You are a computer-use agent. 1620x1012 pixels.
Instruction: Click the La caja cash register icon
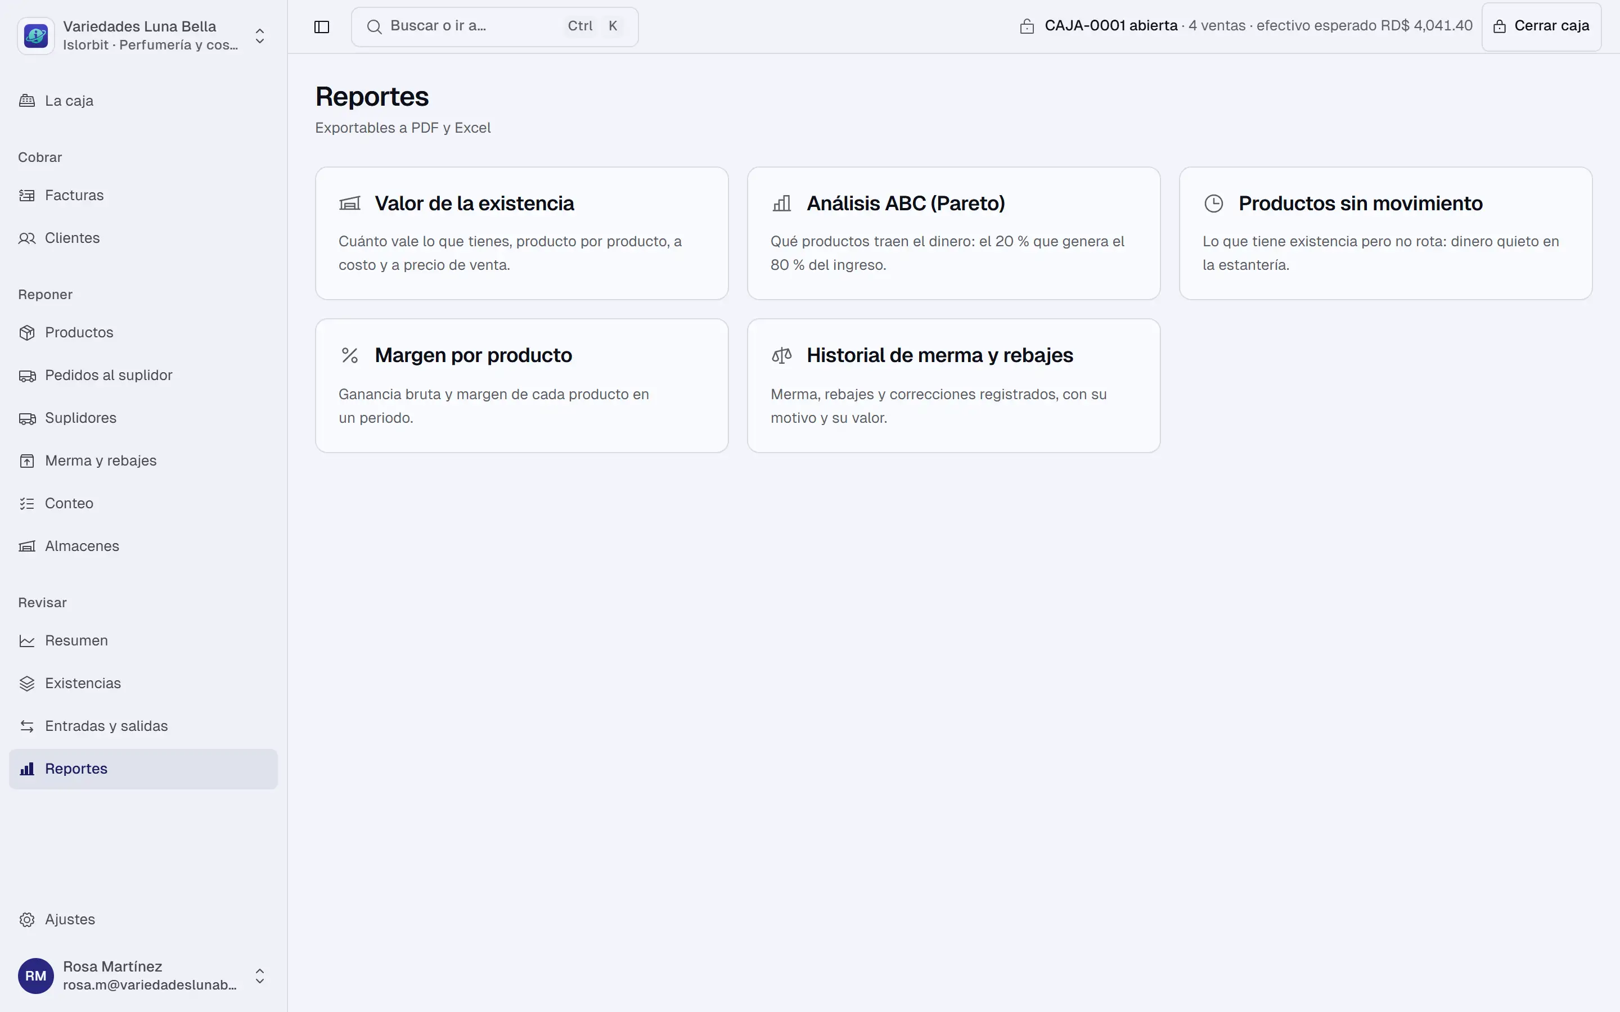(27, 101)
